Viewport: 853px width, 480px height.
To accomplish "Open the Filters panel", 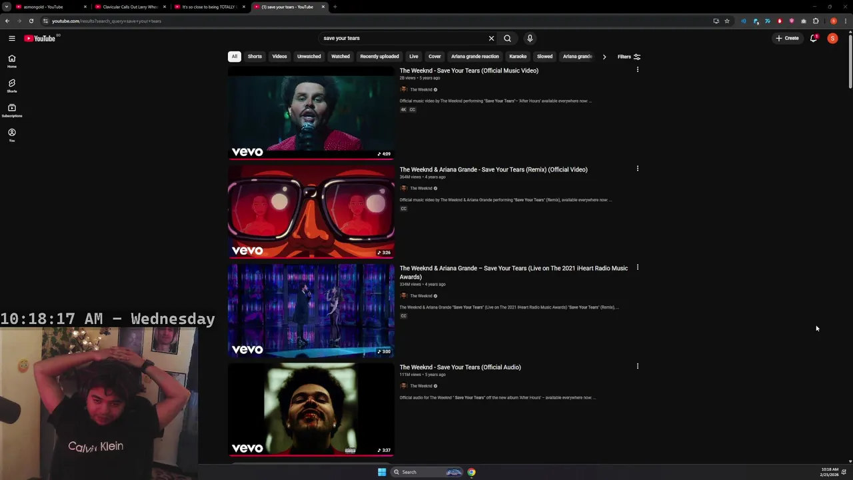I will point(628,57).
